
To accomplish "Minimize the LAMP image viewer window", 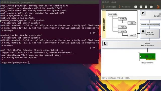I will click(105, 2).
